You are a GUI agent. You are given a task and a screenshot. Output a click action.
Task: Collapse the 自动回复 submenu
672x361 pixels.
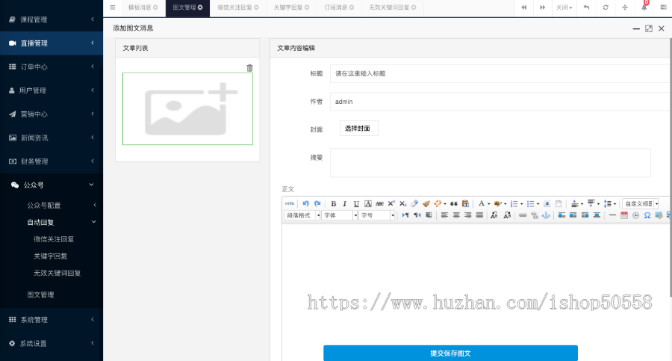click(x=52, y=222)
